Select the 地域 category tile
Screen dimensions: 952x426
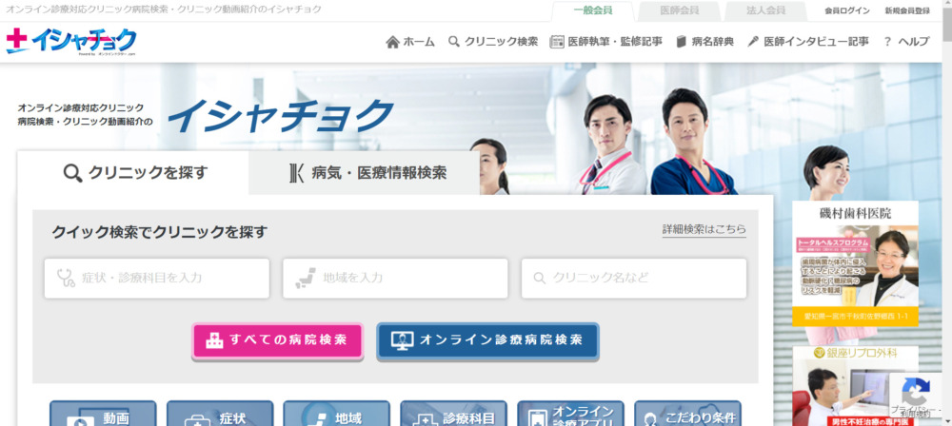[x=337, y=414]
